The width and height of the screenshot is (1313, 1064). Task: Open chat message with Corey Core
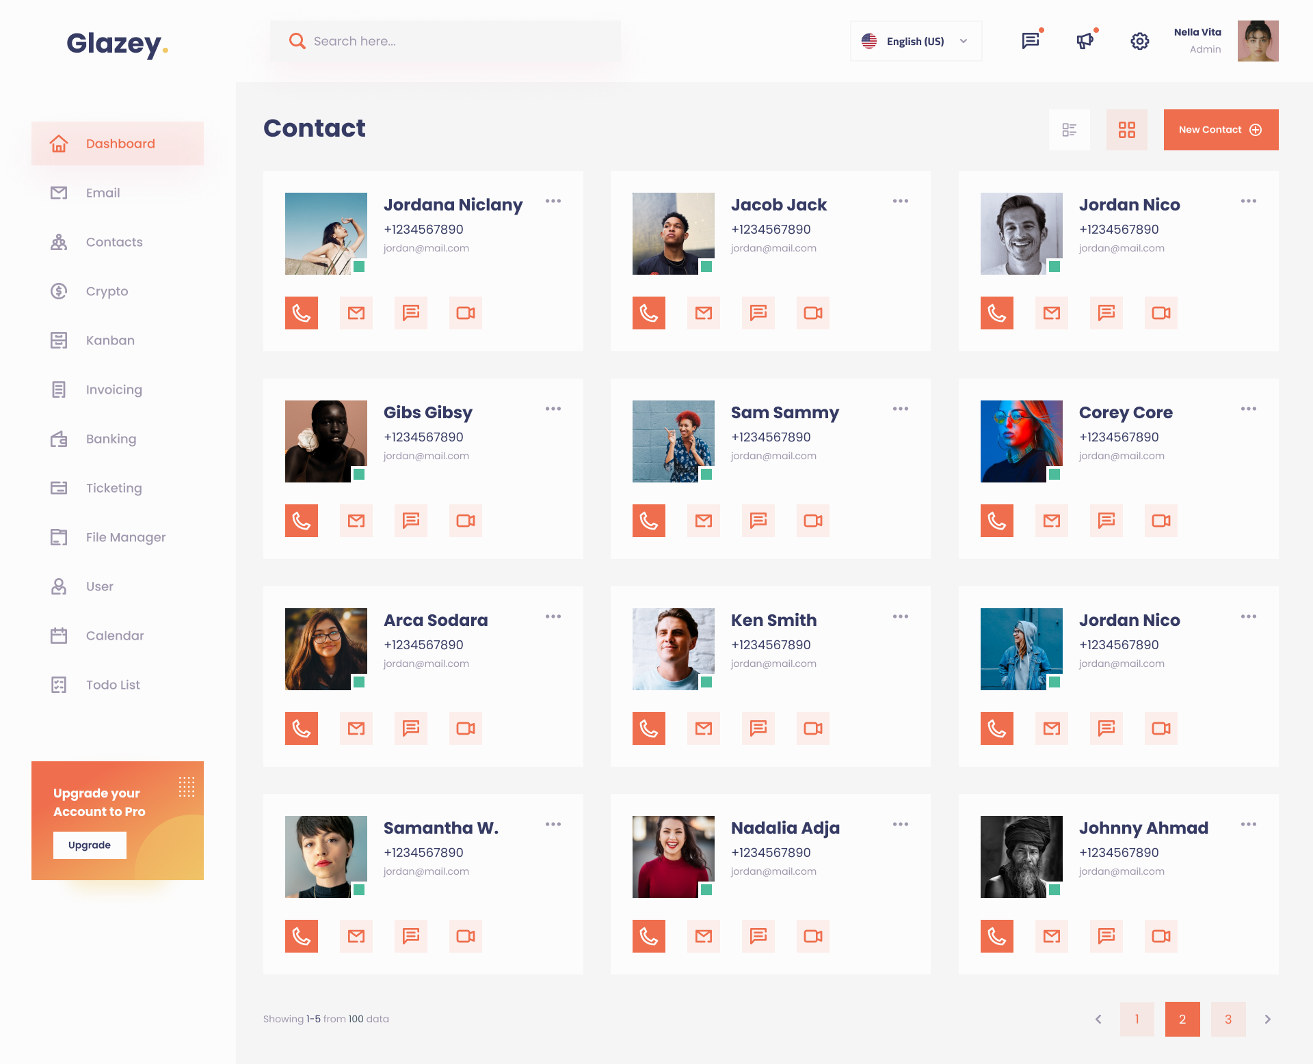click(x=1106, y=521)
